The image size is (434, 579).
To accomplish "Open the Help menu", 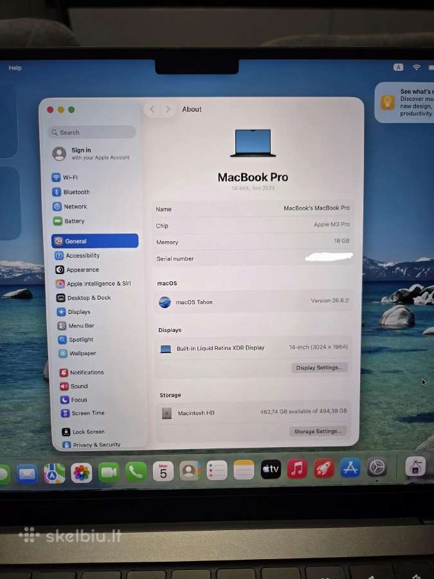I will (x=15, y=68).
